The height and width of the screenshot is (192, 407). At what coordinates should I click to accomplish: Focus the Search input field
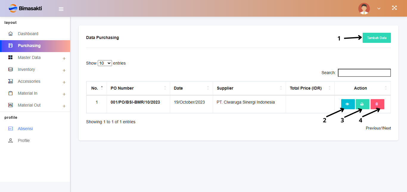point(364,73)
